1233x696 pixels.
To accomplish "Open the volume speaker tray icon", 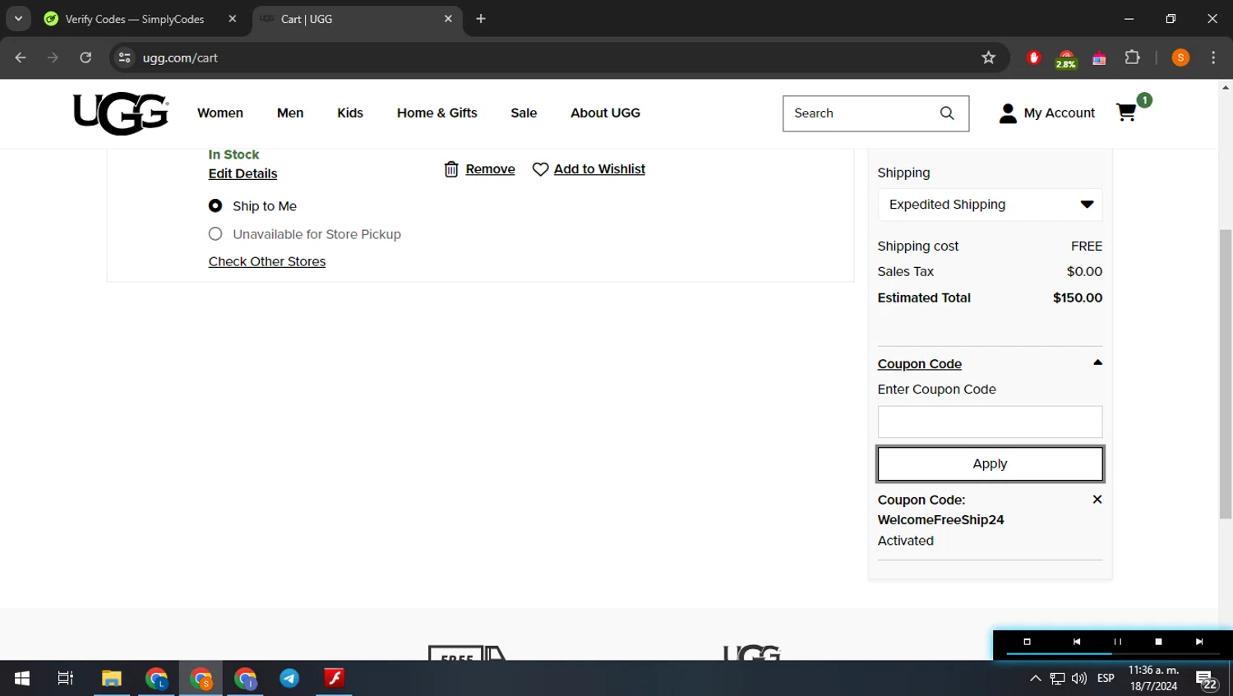I will pos(1079,679).
